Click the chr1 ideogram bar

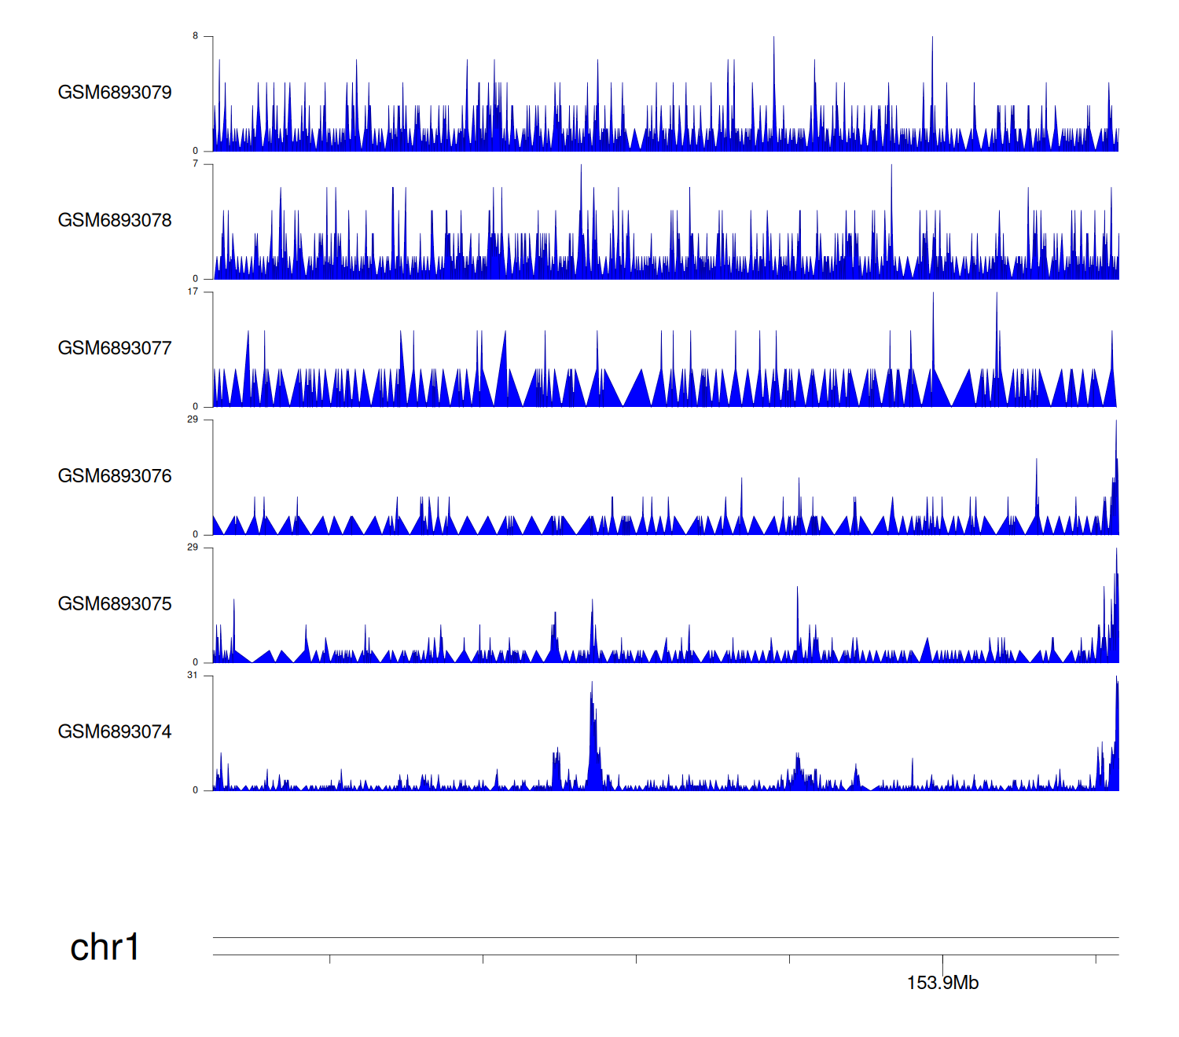click(665, 938)
